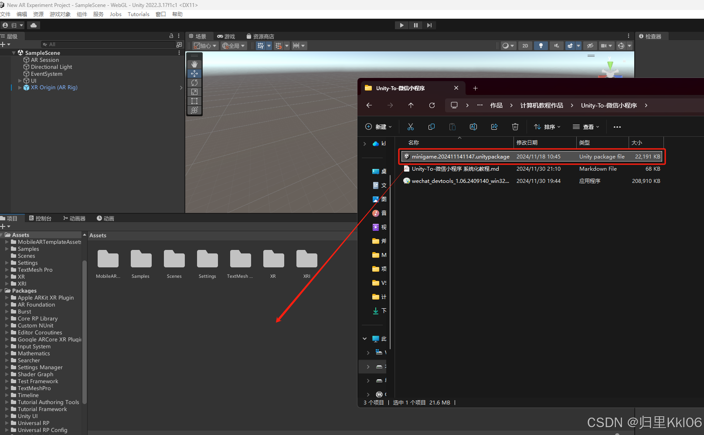Toggle hidden objects visibility in Scene
The image size is (704, 435).
[x=590, y=46]
